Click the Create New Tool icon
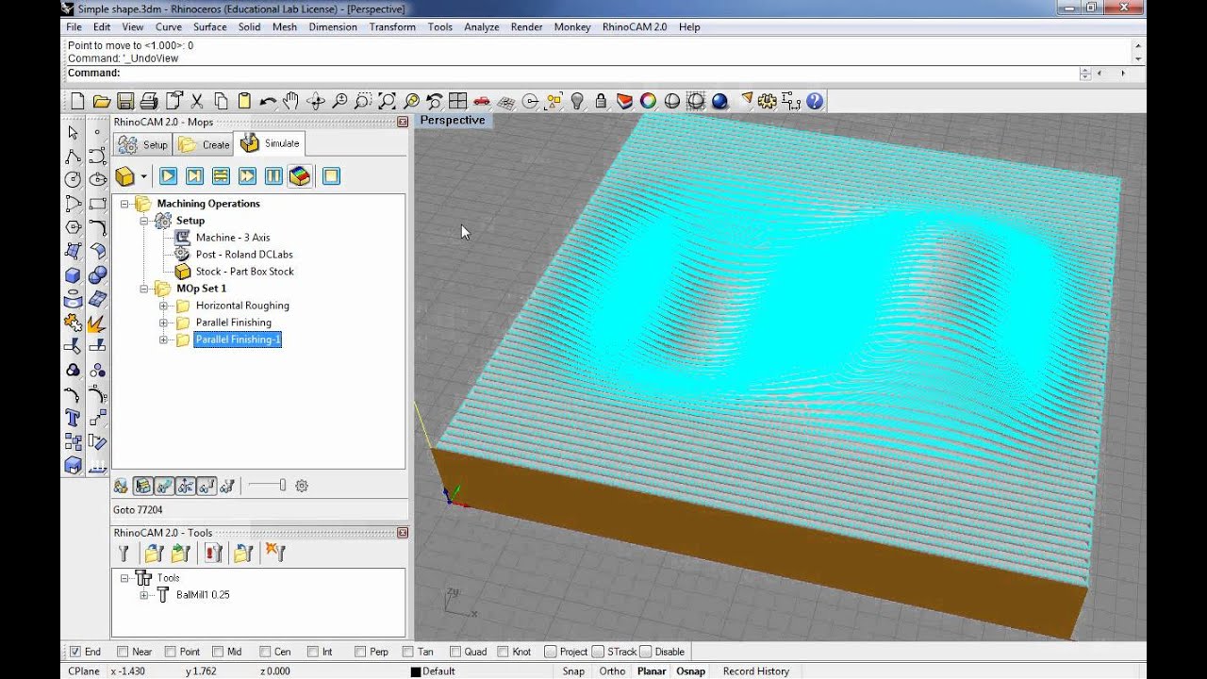The image size is (1207, 679). [x=123, y=554]
